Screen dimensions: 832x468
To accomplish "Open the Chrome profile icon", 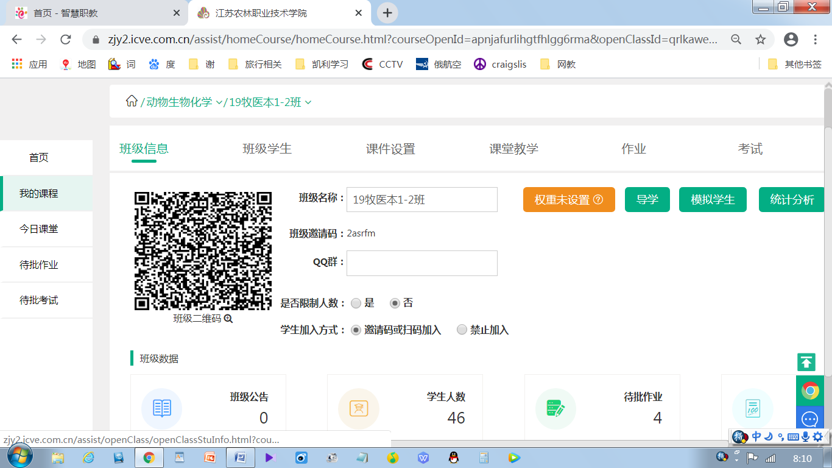I will click(791, 40).
